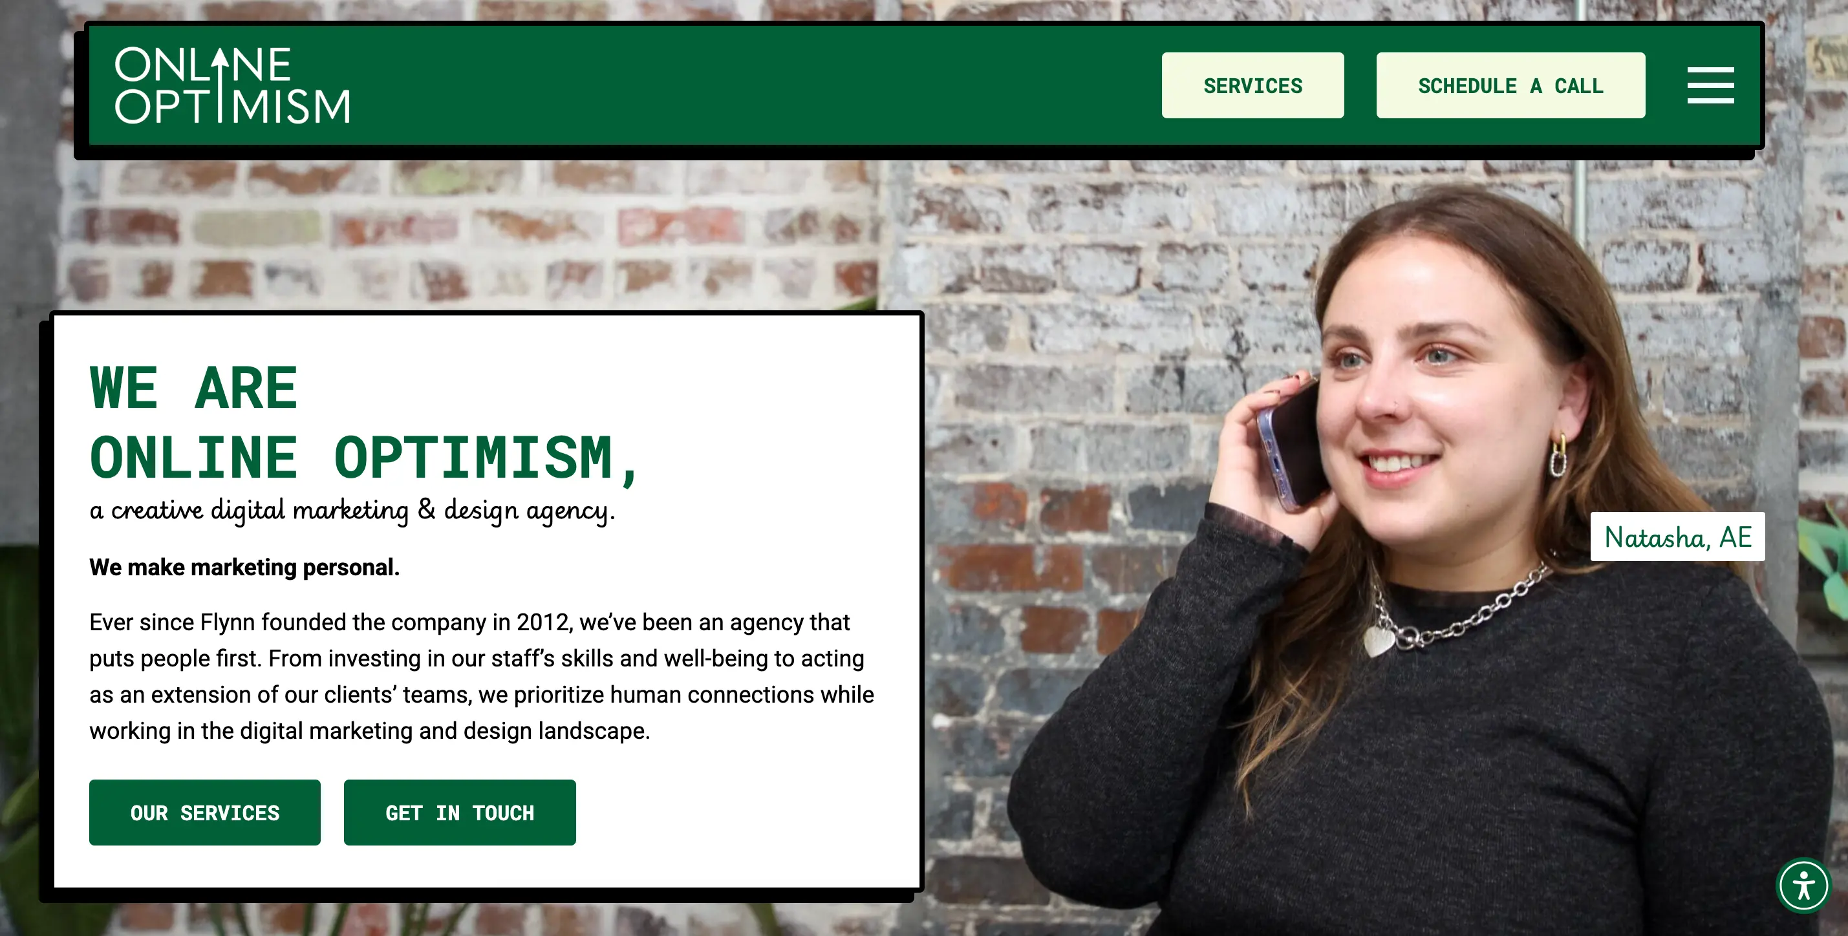Click the 2012 year in the paragraph

pos(544,622)
